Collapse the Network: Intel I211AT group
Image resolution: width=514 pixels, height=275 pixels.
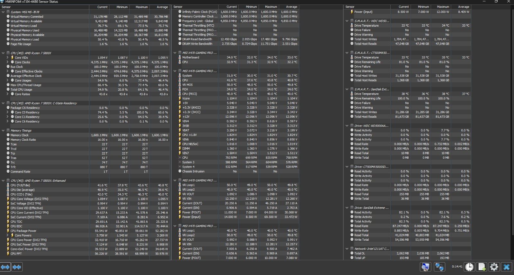347,249
